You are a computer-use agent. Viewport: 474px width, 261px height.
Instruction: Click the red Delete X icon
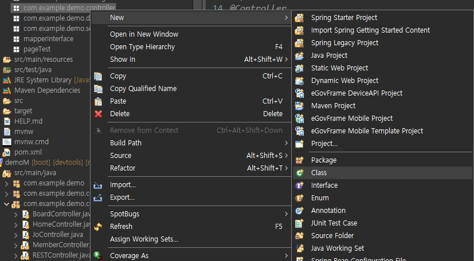(x=98, y=114)
